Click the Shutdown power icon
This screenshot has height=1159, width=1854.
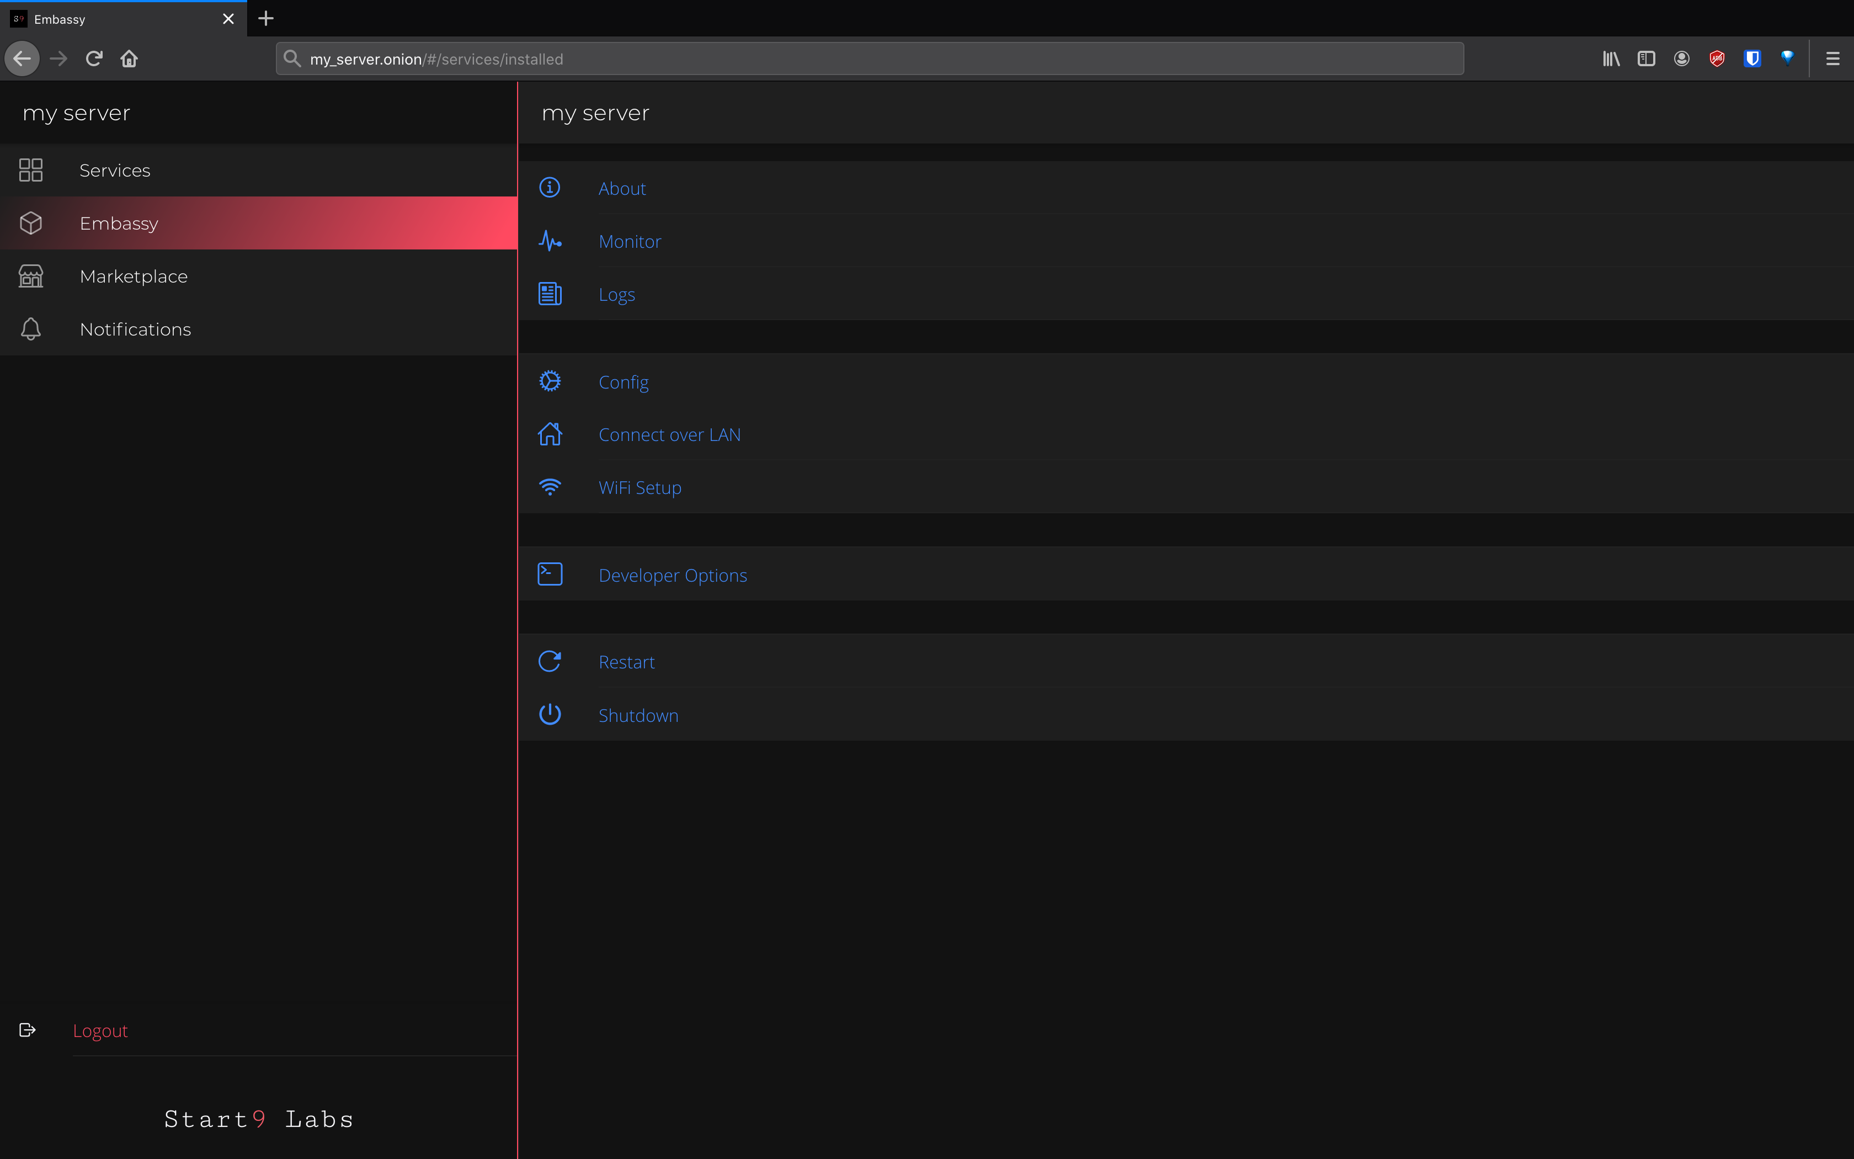[550, 714]
